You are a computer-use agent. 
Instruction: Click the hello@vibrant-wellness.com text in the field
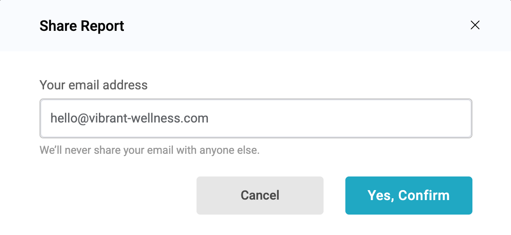pyautogui.click(x=129, y=118)
